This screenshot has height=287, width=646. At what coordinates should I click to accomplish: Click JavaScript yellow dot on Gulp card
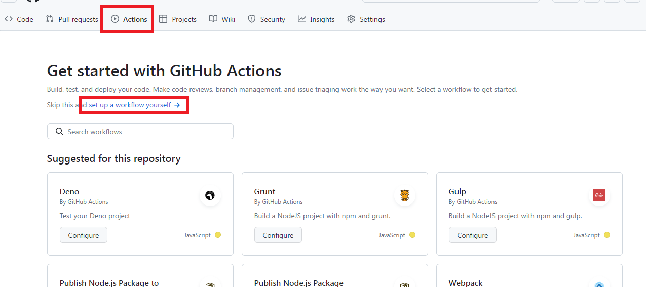pyautogui.click(x=607, y=235)
